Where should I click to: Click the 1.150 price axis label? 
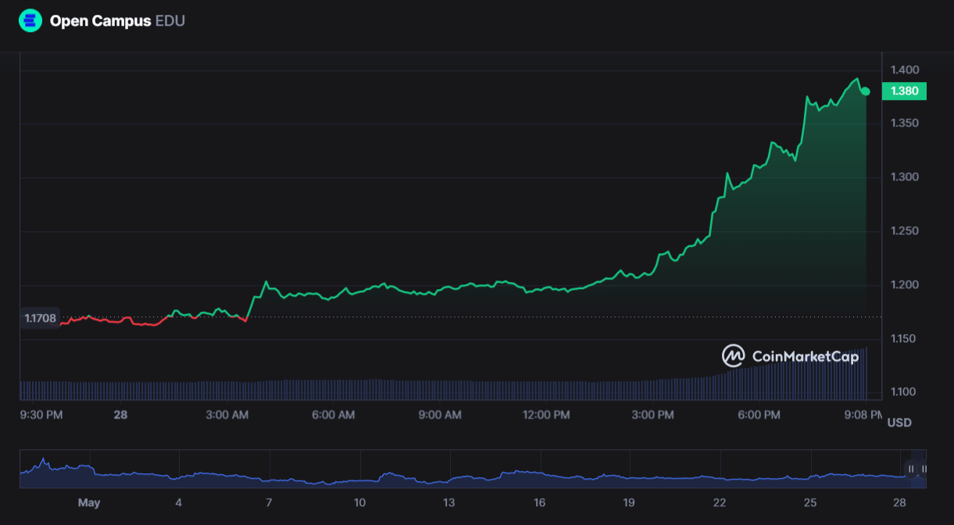[905, 339]
